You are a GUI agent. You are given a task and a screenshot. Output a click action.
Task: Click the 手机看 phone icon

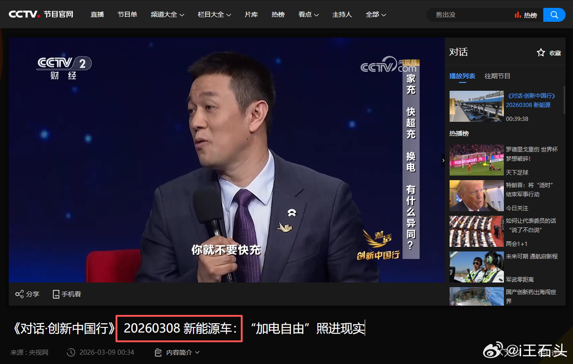pyautogui.click(x=56, y=294)
